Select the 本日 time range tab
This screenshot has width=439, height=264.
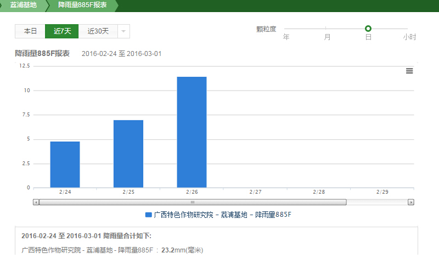[x=30, y=31]
